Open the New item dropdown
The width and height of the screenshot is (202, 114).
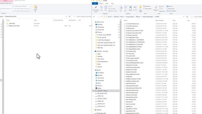pyautogui.click(x=147, y=6)
